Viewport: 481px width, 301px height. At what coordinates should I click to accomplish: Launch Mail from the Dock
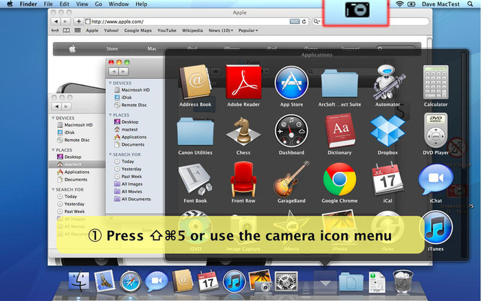coord(104,281)
